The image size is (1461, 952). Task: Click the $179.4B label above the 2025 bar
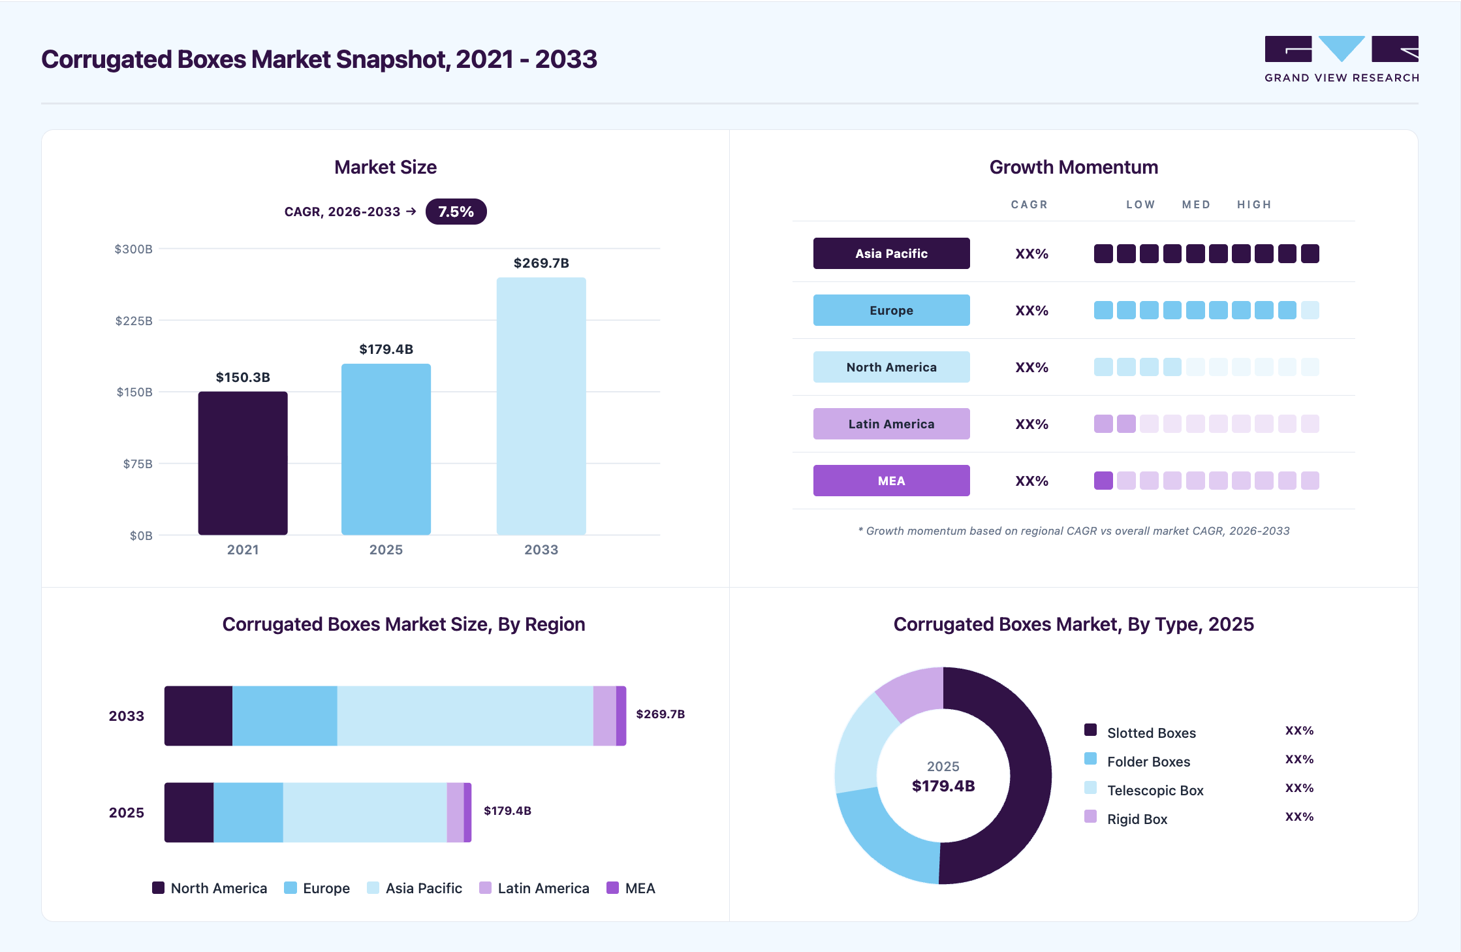[386, 349]
